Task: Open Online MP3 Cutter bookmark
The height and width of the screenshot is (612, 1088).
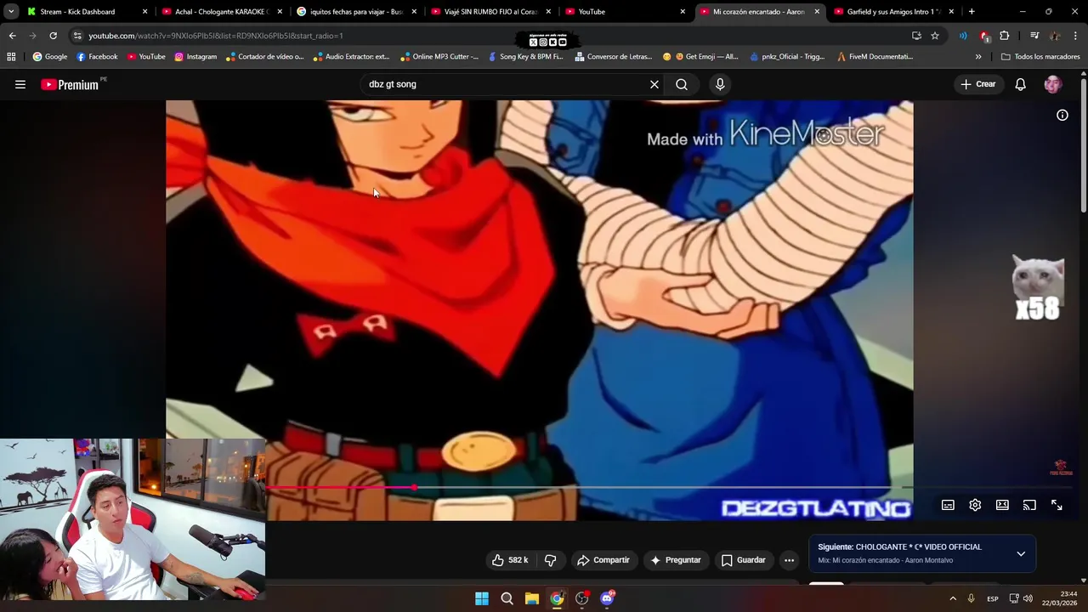Action: [439, 57]
